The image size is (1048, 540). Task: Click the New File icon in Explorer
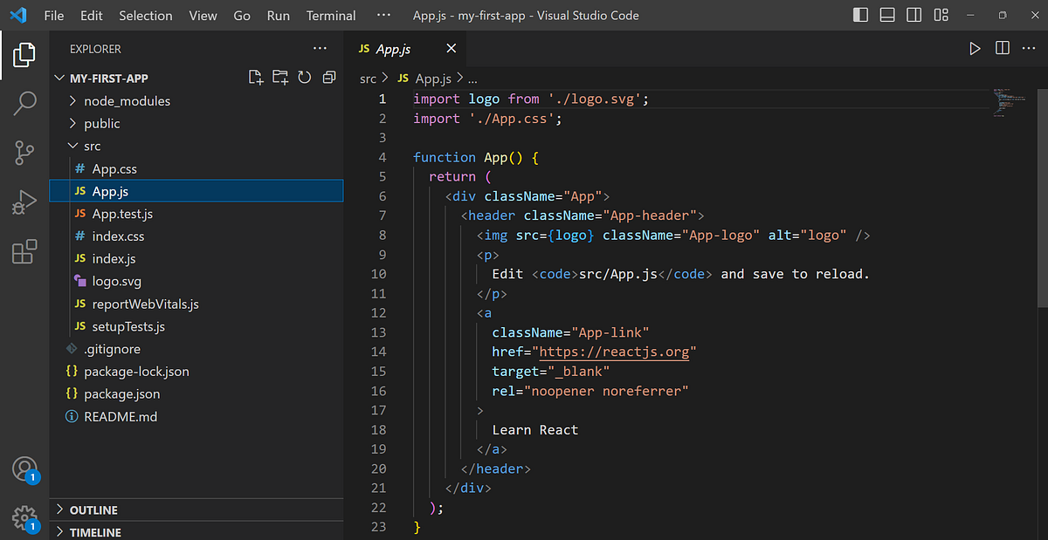255,78
